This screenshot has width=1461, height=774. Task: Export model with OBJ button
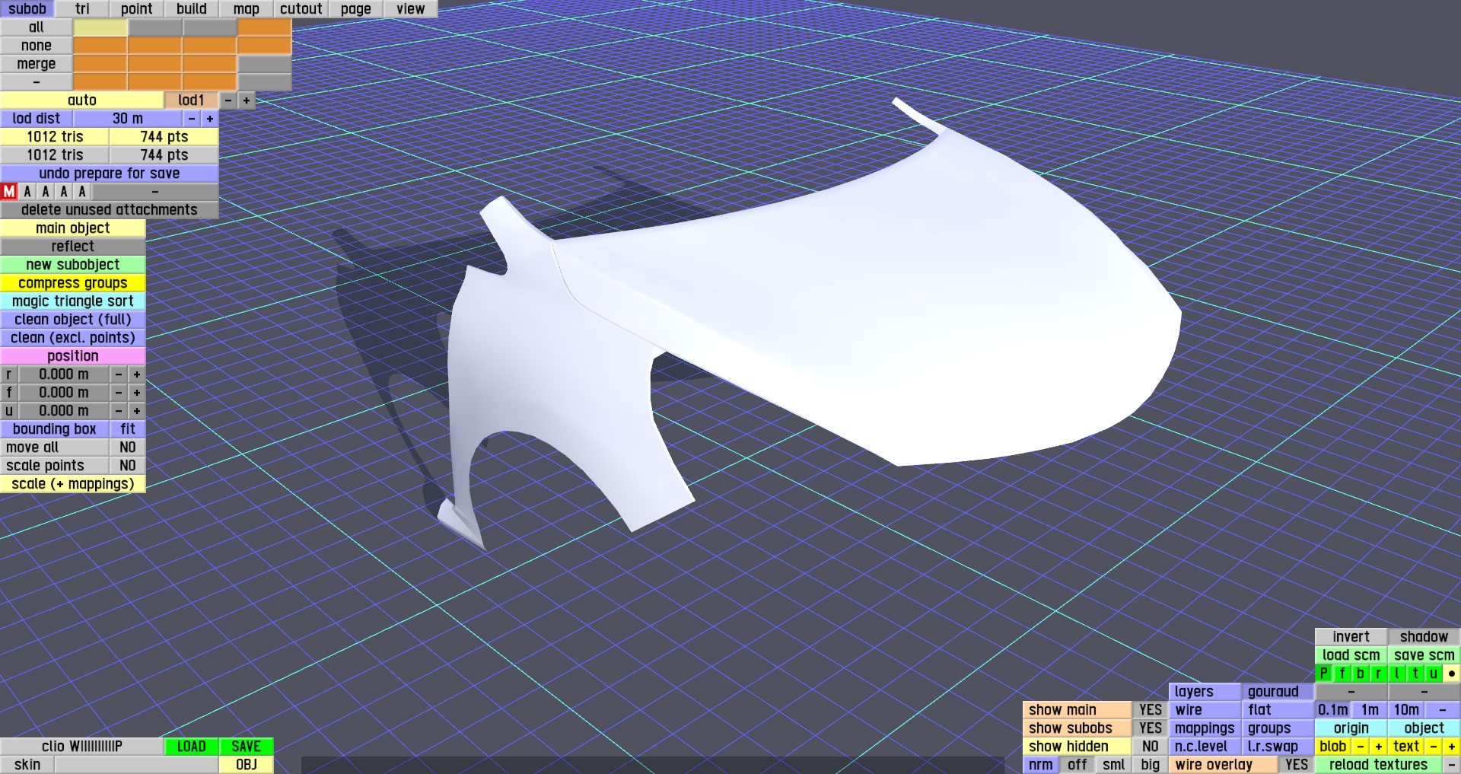(x=247, y=765)
